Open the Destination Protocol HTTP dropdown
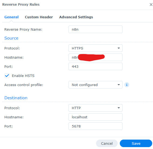The width and height of the screenshot is (153, 149). tap(96, 108)
